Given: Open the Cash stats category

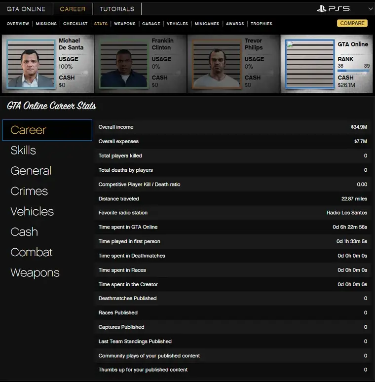Looking at the screenshot, I should click(24, 232).
